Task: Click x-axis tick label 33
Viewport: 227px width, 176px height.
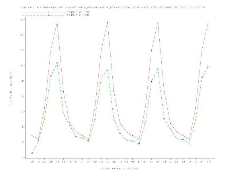Action: (x=101, y=162)
